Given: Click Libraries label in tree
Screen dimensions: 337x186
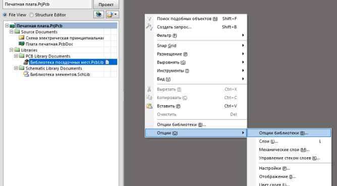Looking at the screenshot, I should click(29, 50).
